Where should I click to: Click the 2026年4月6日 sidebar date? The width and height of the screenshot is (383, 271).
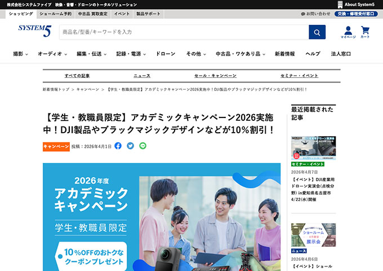[x=304, y=259]
